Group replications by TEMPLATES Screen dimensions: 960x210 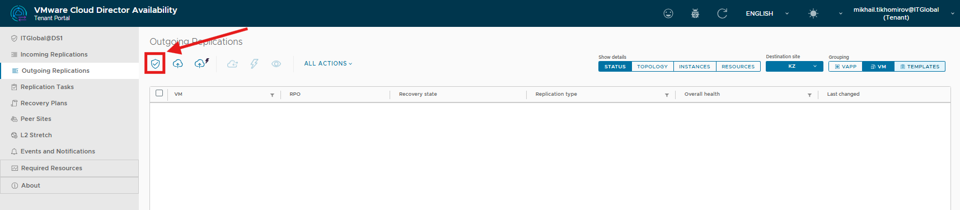920,67
